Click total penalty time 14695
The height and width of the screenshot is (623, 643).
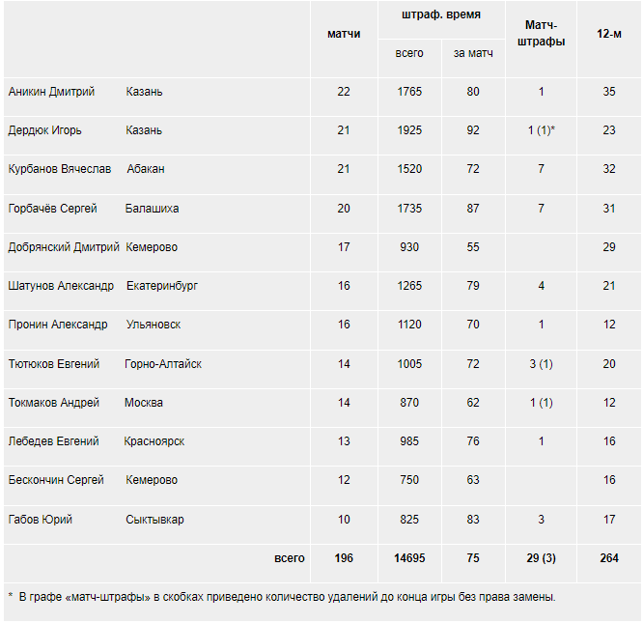[409, 557]
